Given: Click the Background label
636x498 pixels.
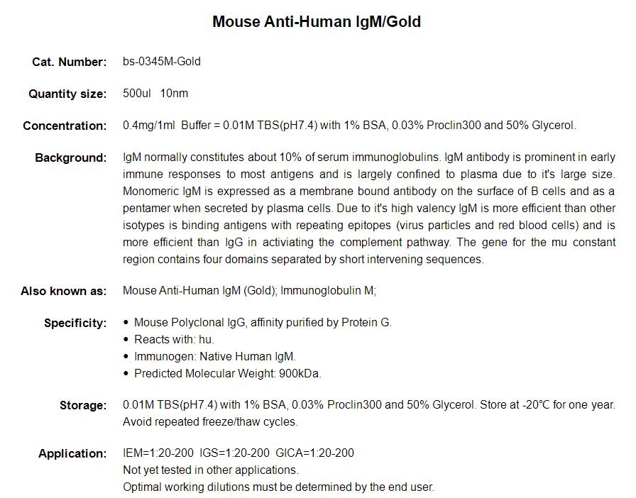Looking at the screenshot, I should tap(71, 157).
